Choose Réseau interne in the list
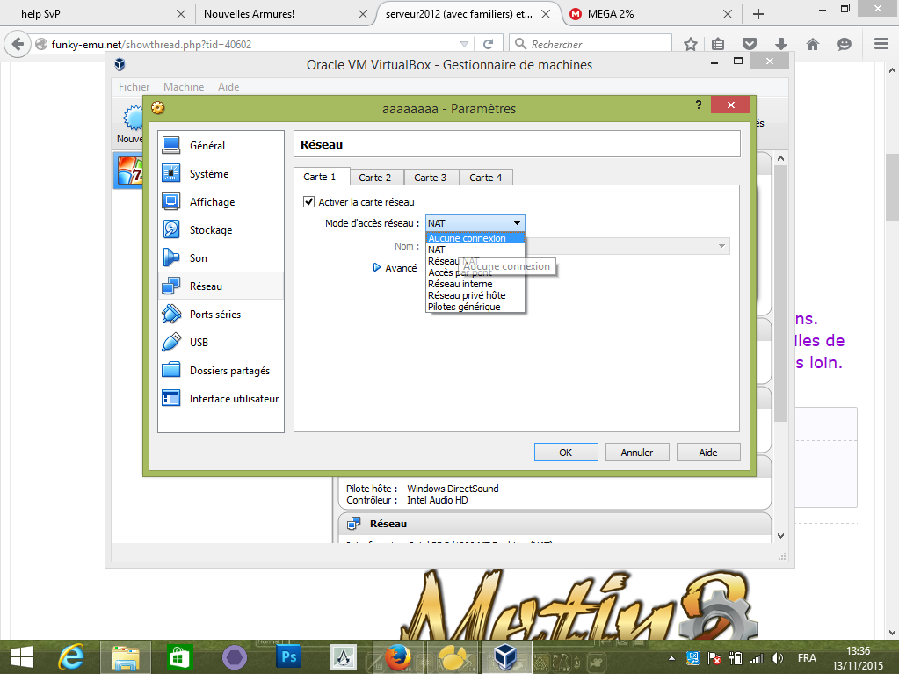The height and width of the screenshot is (674, 899). tap(475, 284)
